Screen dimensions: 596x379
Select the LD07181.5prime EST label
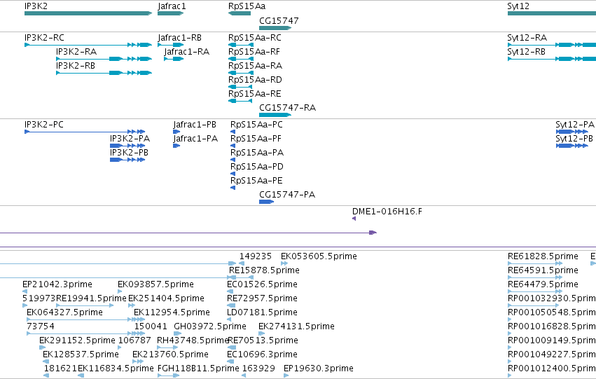click(x=262, y=312)
